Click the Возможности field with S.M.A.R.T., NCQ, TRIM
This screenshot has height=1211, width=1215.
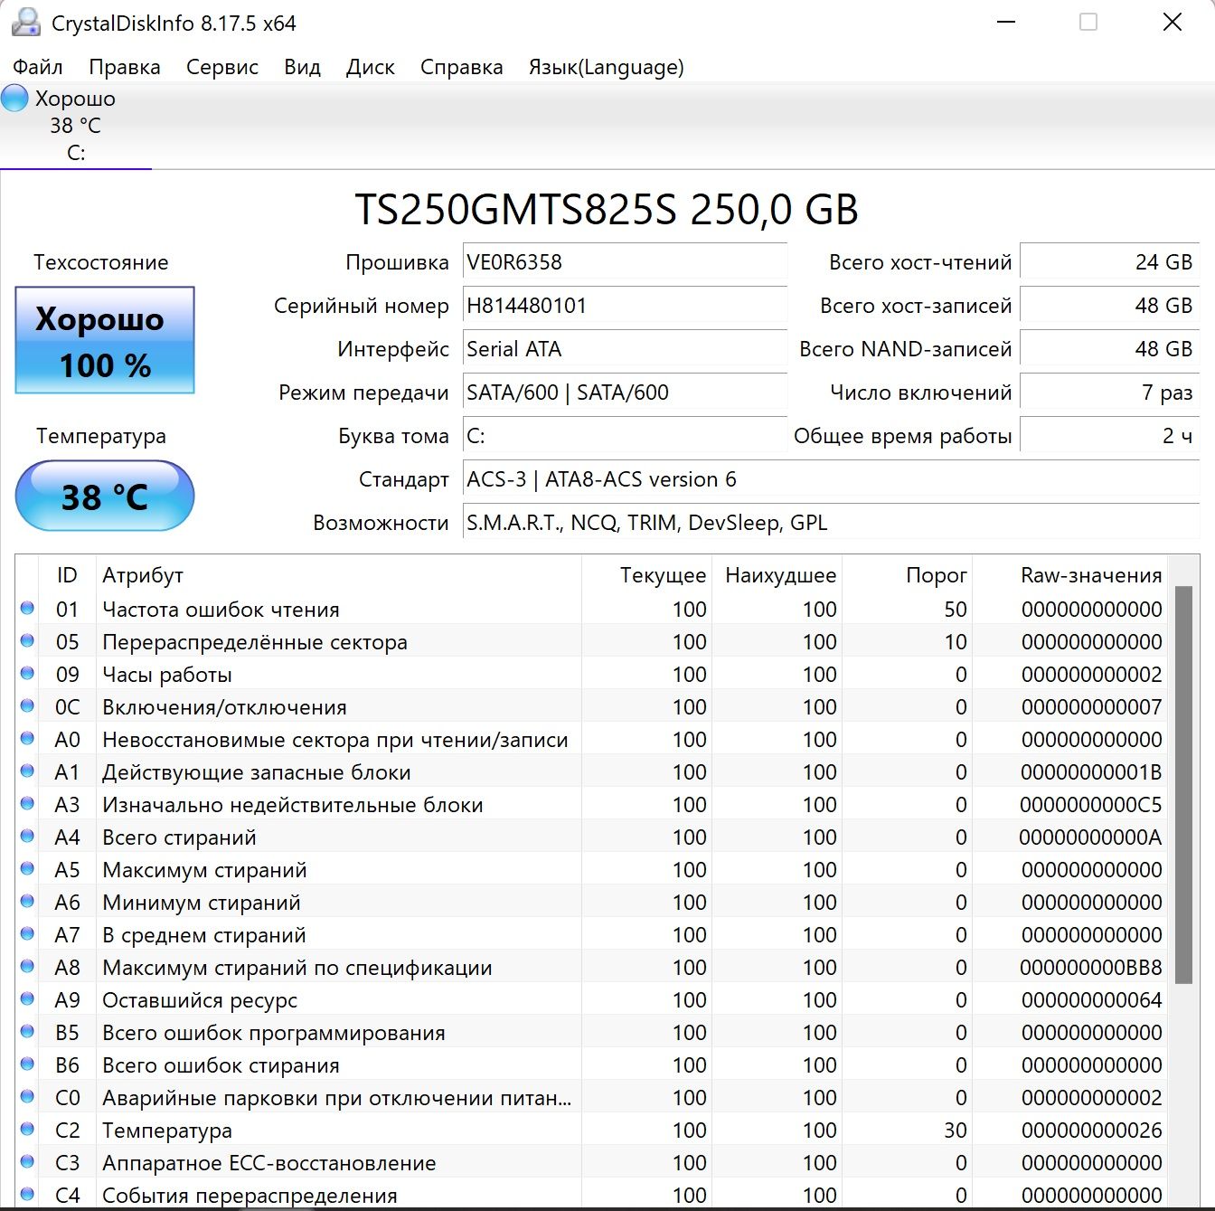(831, 523)
